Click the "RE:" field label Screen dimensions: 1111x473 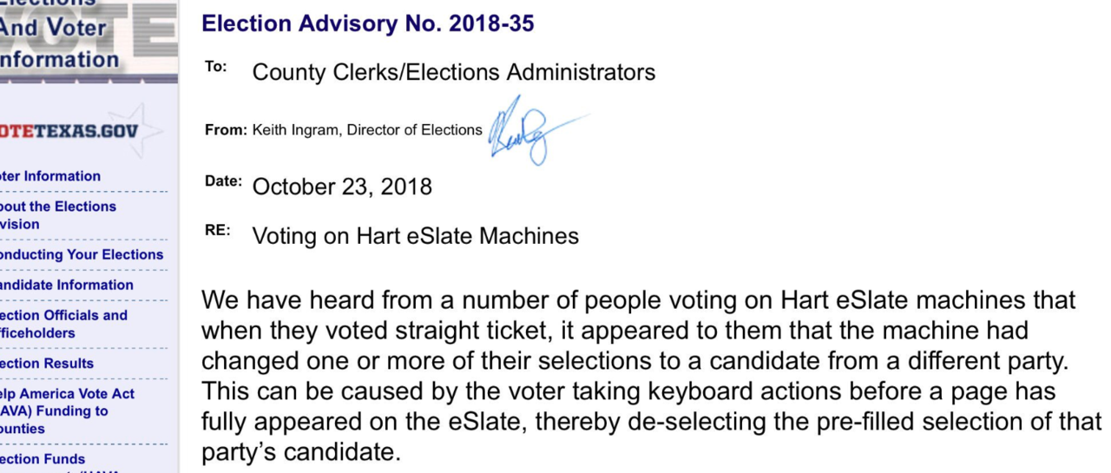click(217, 230)
